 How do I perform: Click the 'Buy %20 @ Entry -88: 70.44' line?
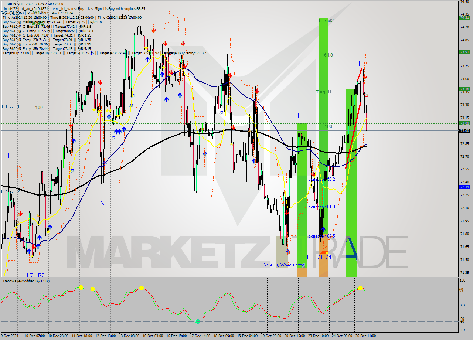pyautogui.click(x=47, y=48)
